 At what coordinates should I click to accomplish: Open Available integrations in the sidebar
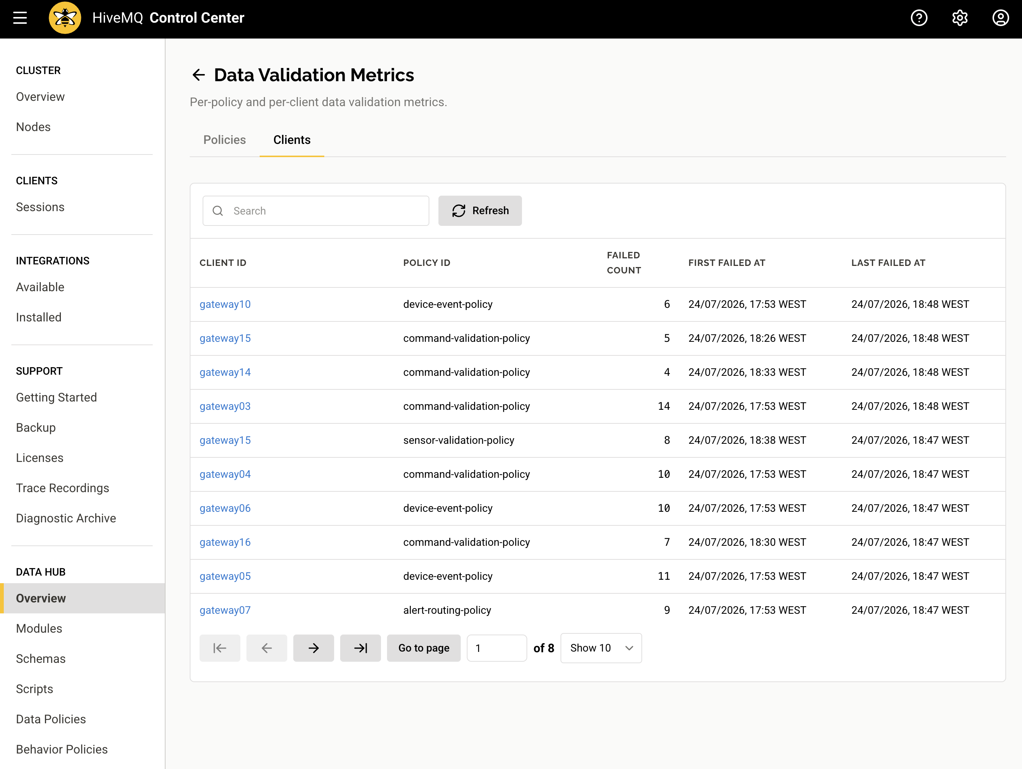[40, 287]
